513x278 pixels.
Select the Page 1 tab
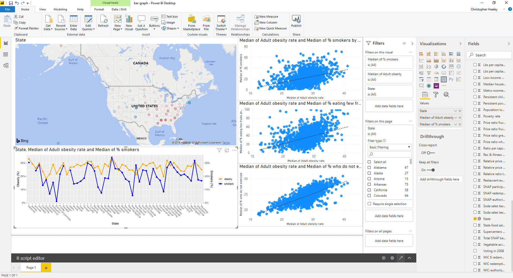coord(31,268)
